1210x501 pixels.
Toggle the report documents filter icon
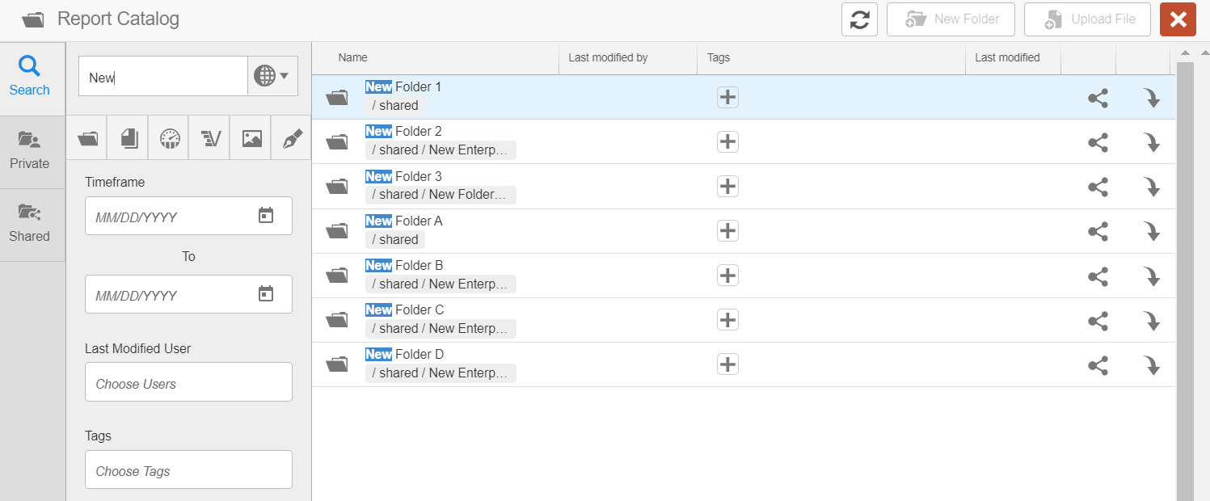tap(129, 138)
